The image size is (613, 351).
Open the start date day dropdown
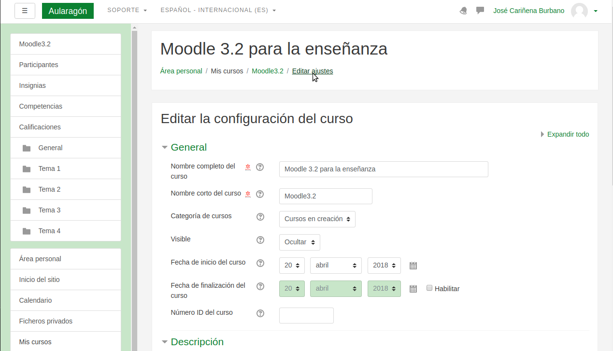tap(292, 266)
